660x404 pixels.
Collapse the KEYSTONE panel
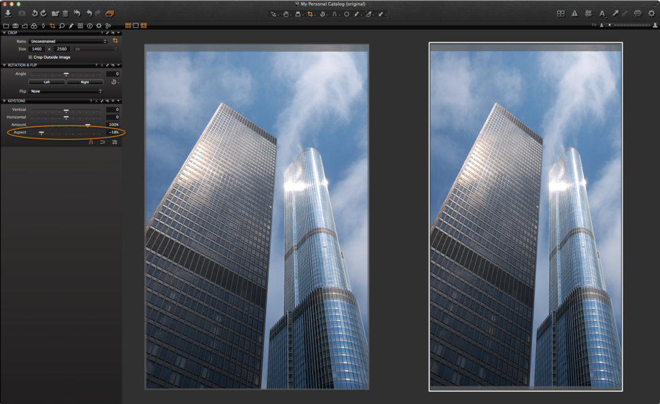point(5,101)
